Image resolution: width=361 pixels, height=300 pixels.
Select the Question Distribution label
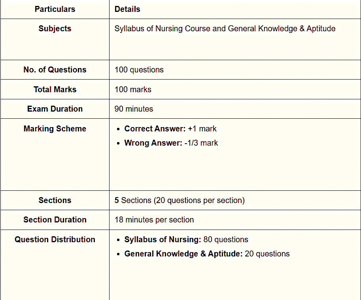[x=55, y=239]
